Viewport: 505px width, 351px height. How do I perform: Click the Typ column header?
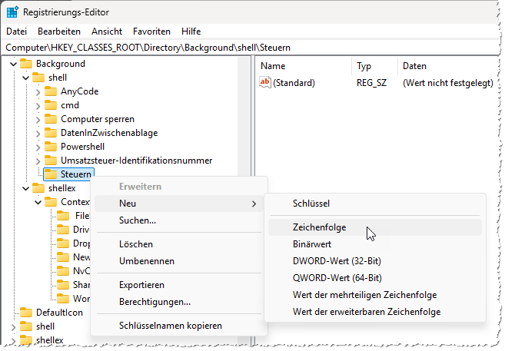pyautogui.click(x=364, y=66)
